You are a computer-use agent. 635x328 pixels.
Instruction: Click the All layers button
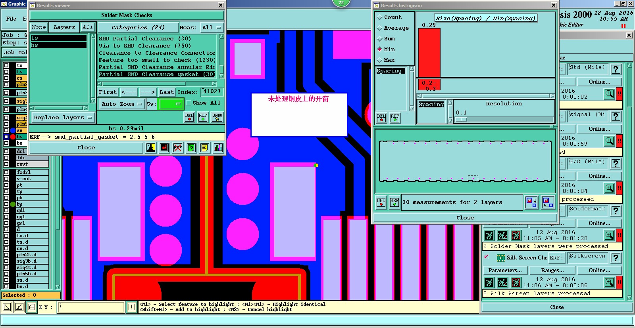click(88, 27)
